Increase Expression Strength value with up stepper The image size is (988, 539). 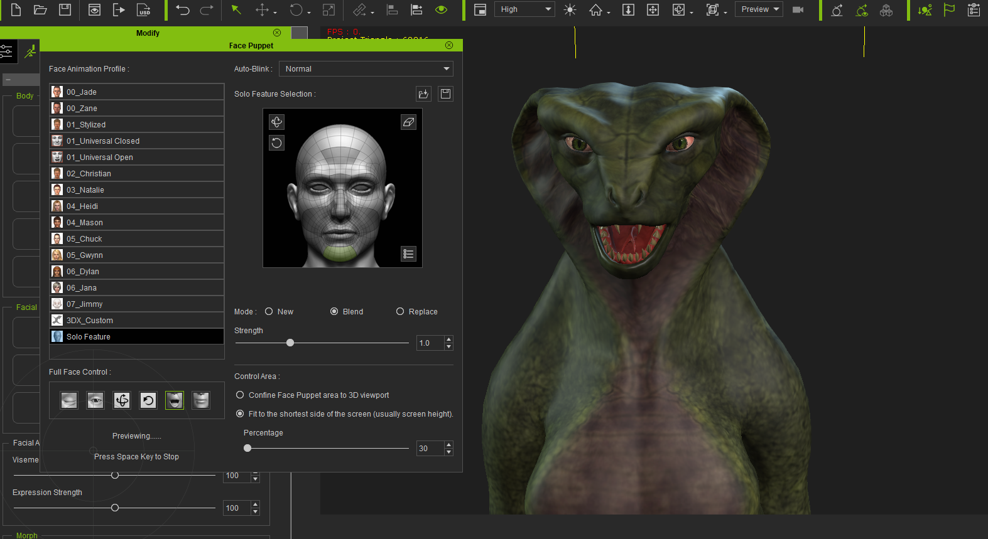pyautogui.click(x=255, y=504)
